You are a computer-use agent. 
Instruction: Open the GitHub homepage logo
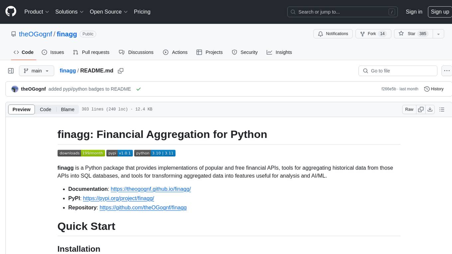point(11,12)
